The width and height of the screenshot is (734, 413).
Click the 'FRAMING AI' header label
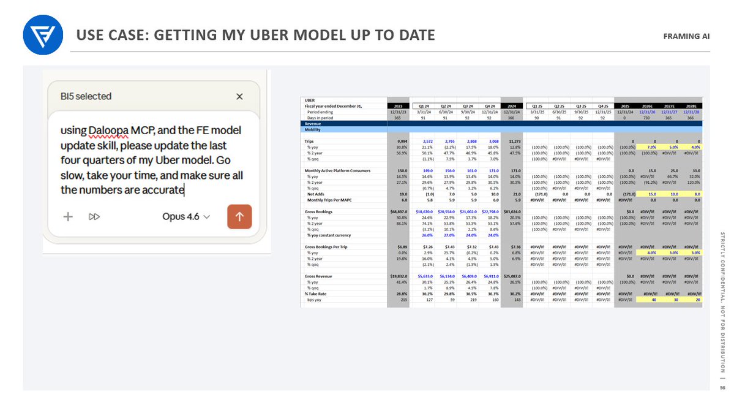pos(686,36)
